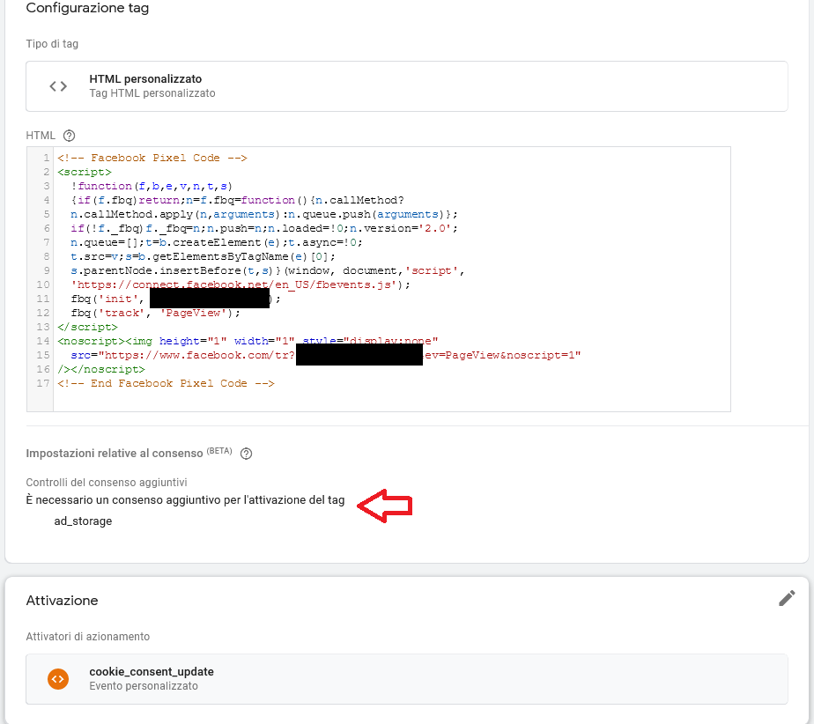Click the orange cookie_consent_update trigger icon

pos(58,679)
